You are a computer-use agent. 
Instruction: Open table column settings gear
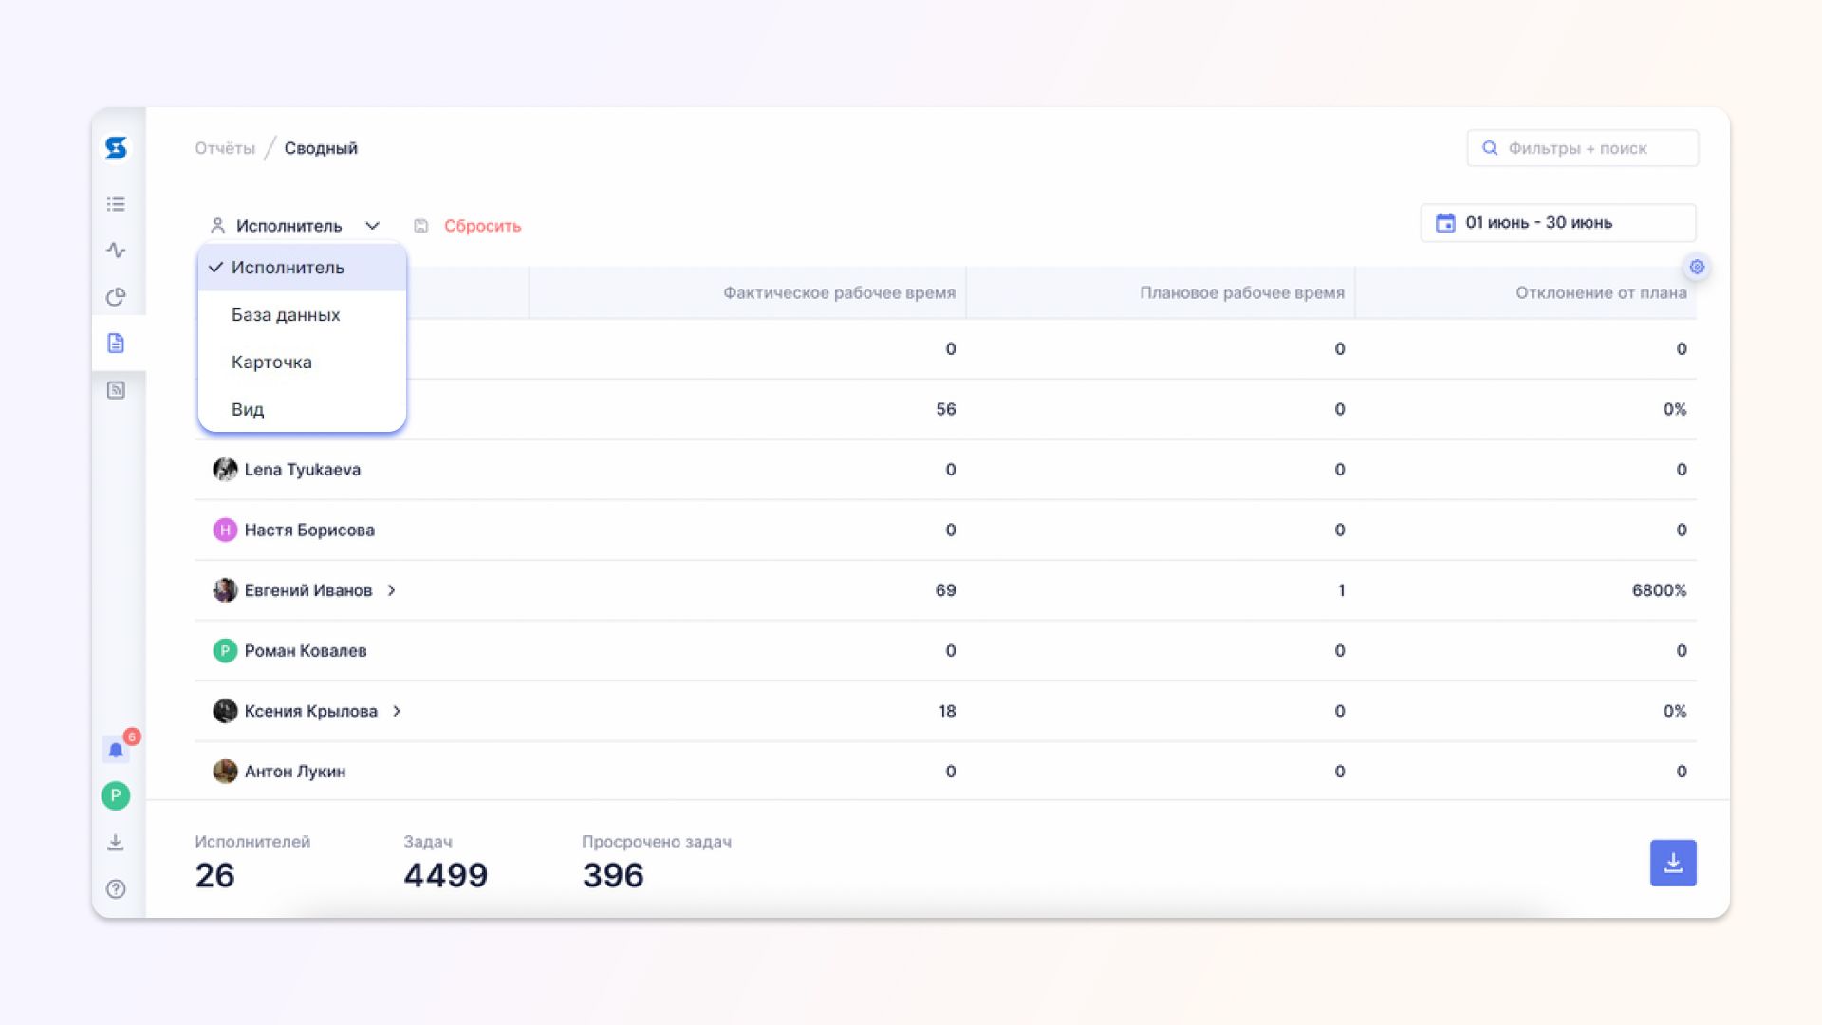click(1697, 267)
